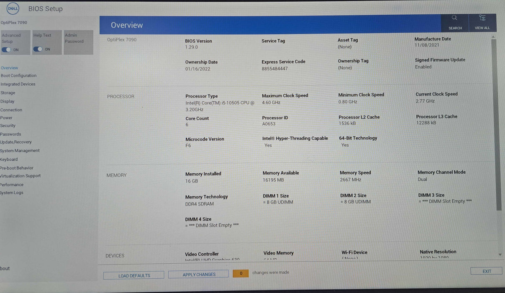
Task: Click the Ownership Date 01/16/2022
Action: [197, 69]
